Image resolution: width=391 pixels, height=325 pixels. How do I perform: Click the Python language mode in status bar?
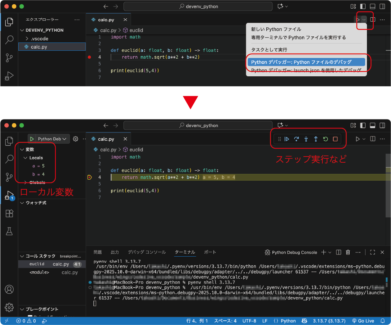coord(284,321)
